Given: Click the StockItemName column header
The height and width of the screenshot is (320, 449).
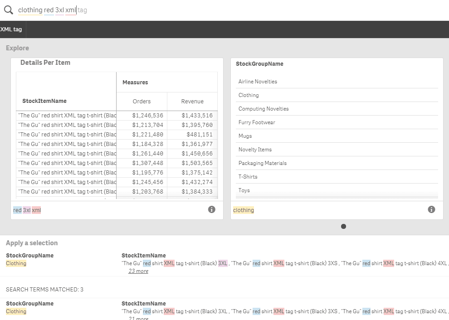Looking at the screenshot, I should 44,101.
